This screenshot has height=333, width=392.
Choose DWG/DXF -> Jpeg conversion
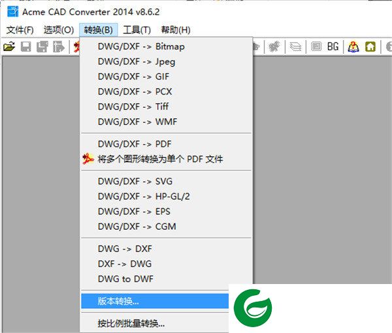tap(166, 61)
